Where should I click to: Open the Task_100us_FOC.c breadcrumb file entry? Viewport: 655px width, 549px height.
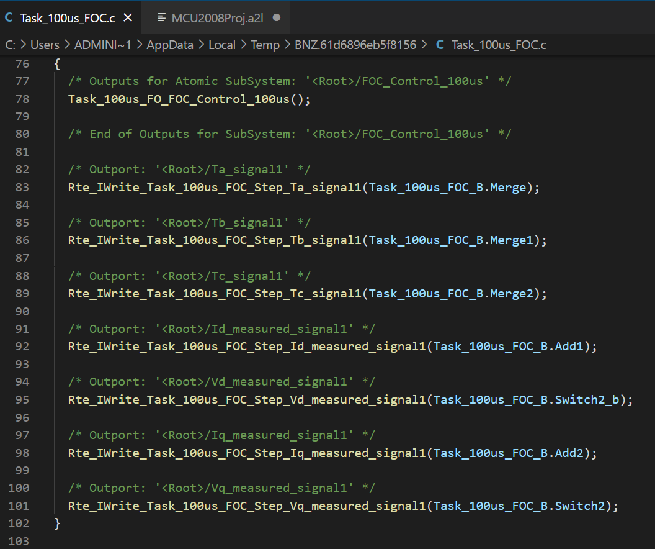pos(499,45)
